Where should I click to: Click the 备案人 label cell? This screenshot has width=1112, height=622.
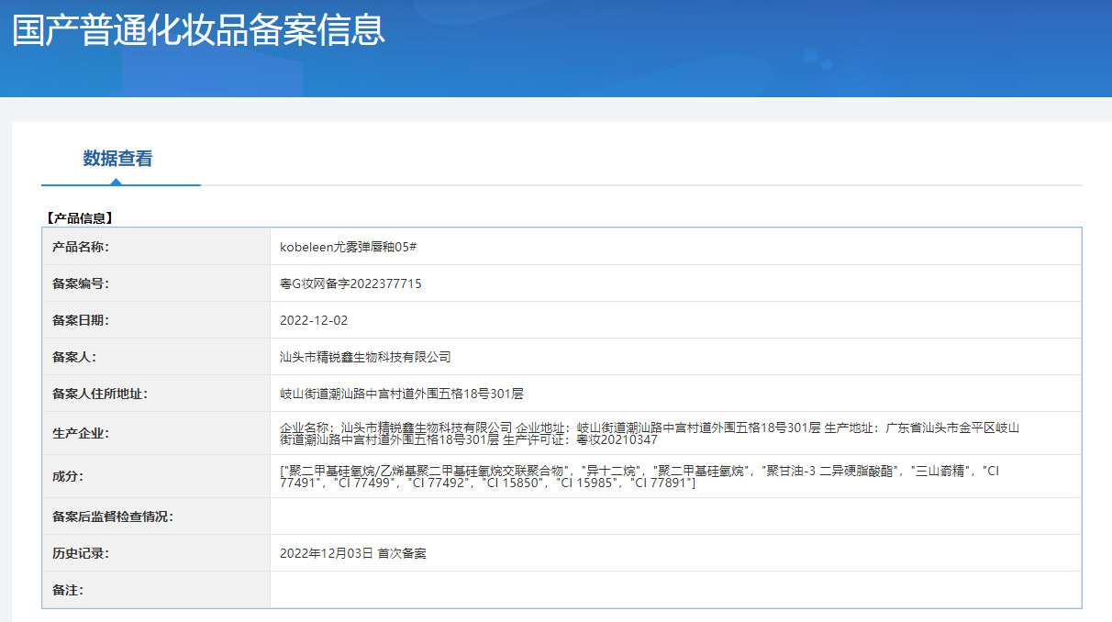(x=157, y=357)
